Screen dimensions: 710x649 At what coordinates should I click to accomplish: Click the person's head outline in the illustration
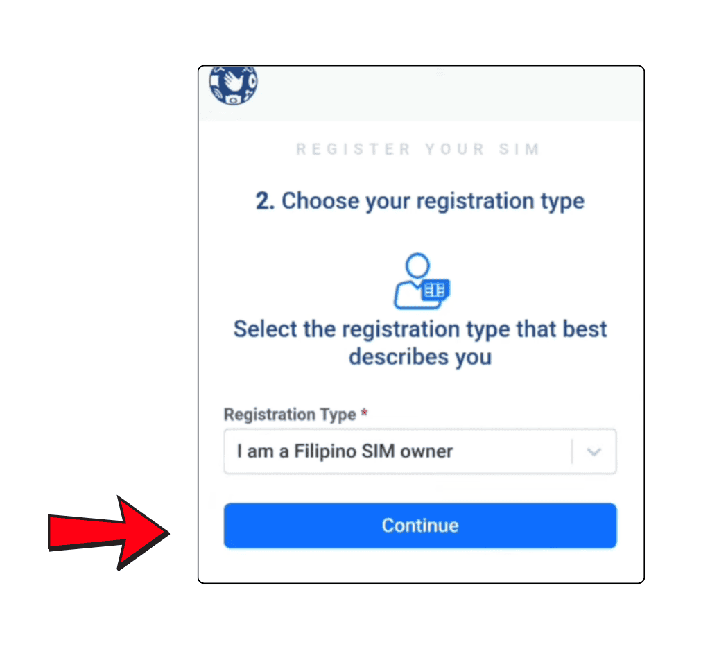point(418,265)
